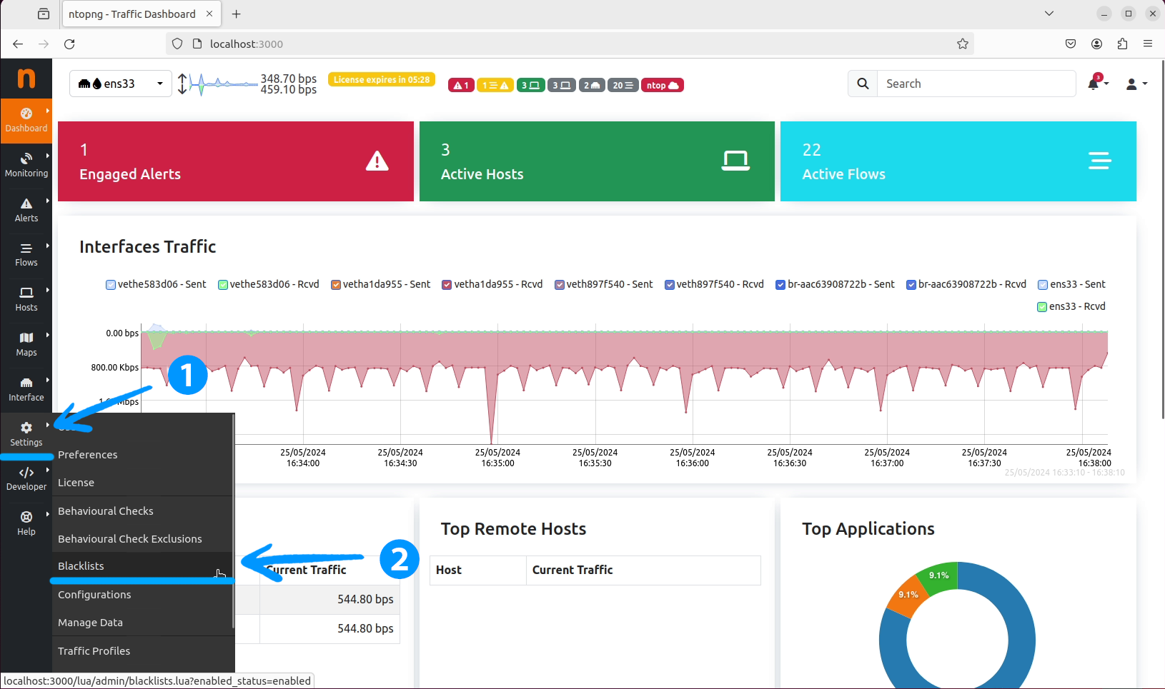Viewport: 1165px width, 689px height.
Task: Uncheck the vetha1da955 - Rcvd series
Action: click(447, 285)
